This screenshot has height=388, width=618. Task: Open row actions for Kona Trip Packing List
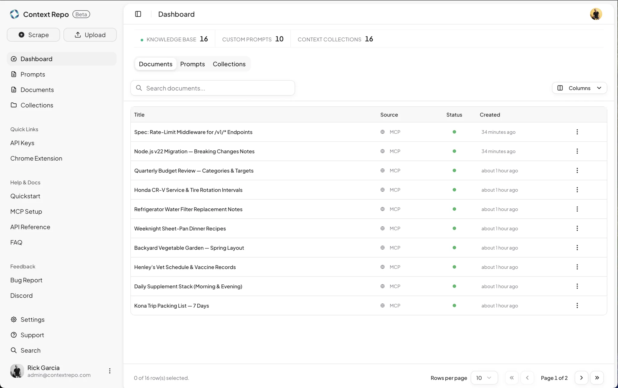pyautogui.click(x=577, y=306)
